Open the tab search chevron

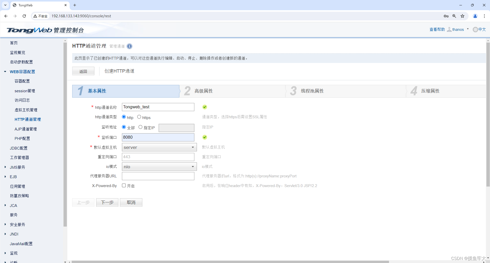click(5, 5)
